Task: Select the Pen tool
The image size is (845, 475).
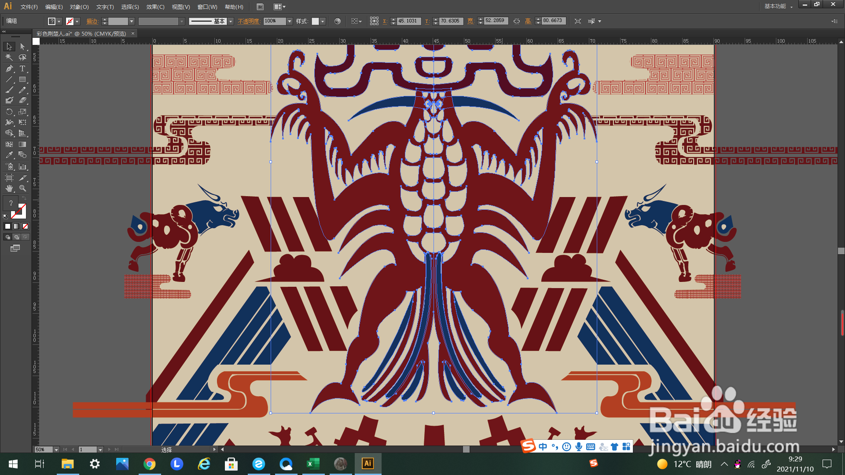Action: [9, 69]
